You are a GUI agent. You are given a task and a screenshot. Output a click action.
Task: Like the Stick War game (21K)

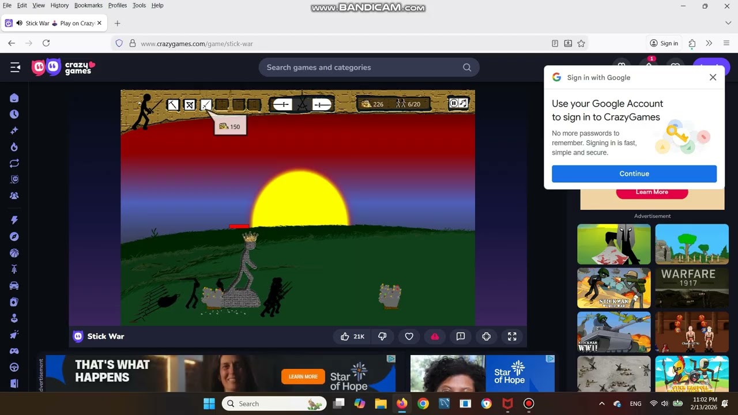coord(352,337)
